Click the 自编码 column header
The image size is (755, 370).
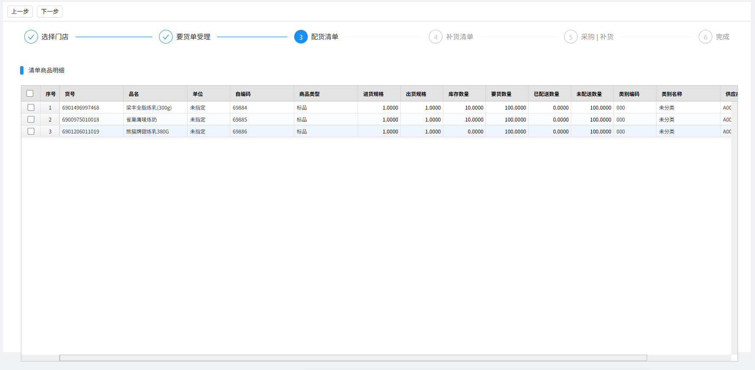coord(262,94)
